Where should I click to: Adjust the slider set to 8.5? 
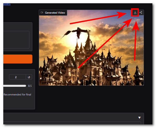coord(15,86)
